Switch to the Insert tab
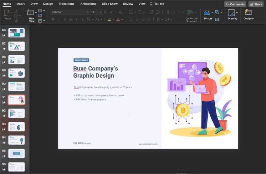The width and height of the screenshot is (266, 174). pyautogui.click(x=21, y=4)
